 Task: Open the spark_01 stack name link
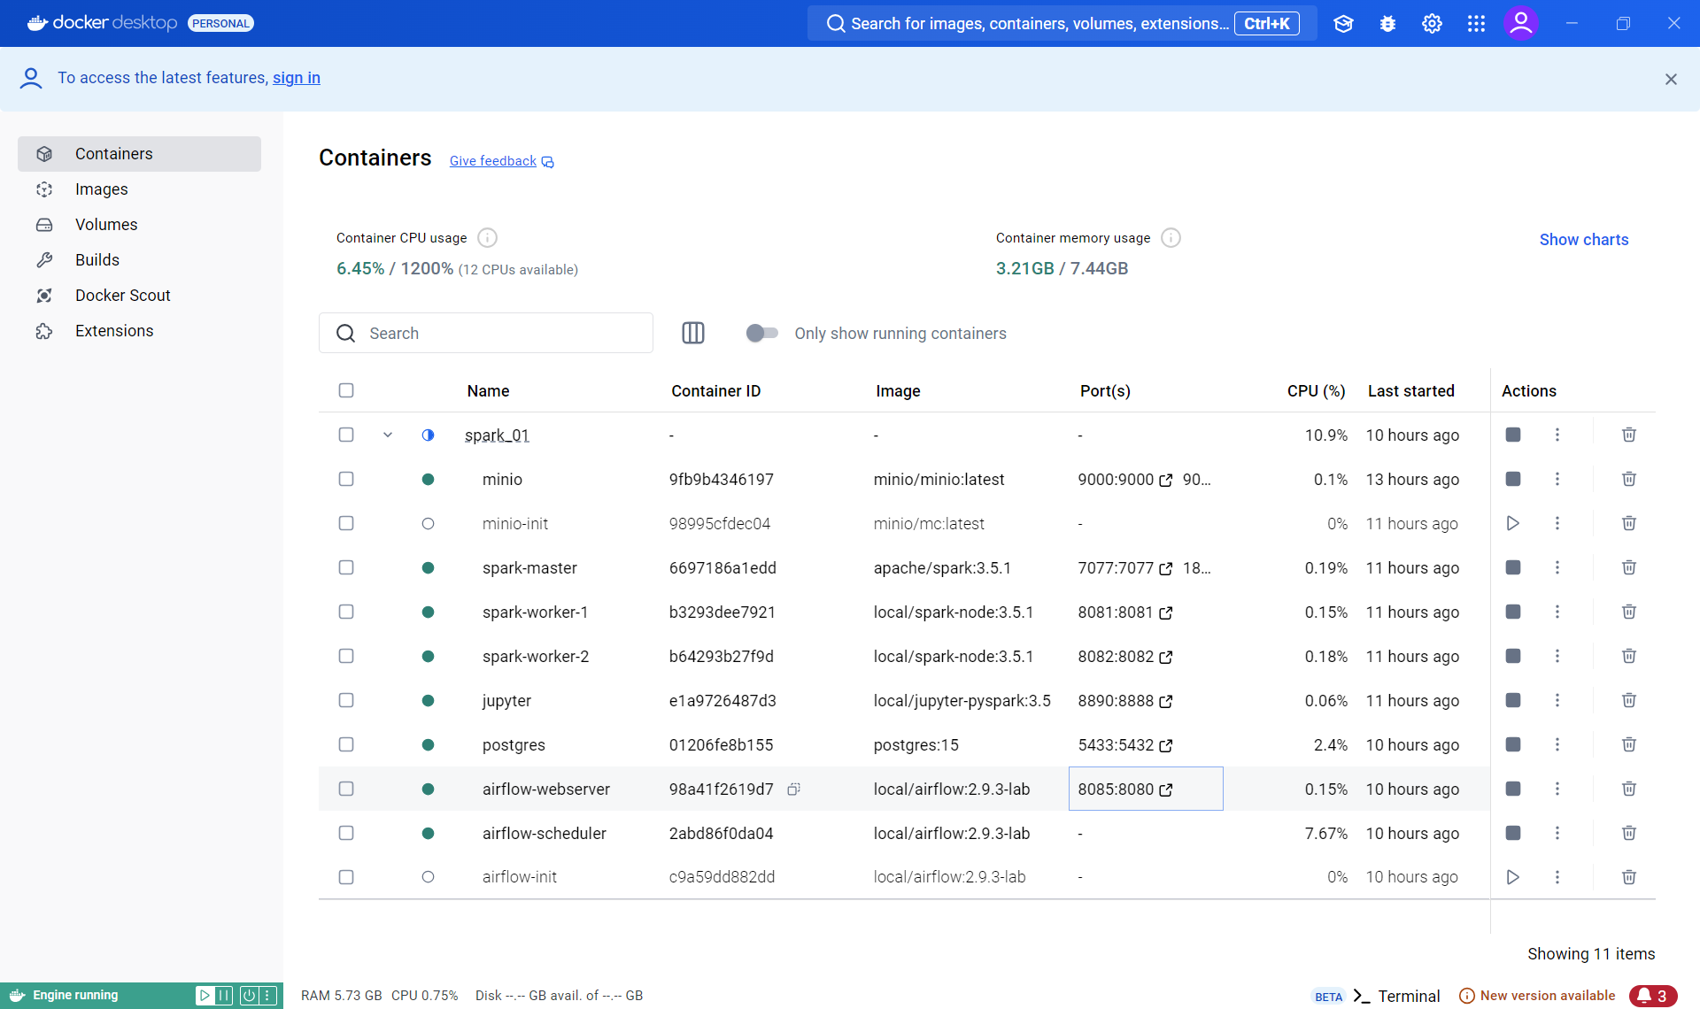[x=497, y=435]
